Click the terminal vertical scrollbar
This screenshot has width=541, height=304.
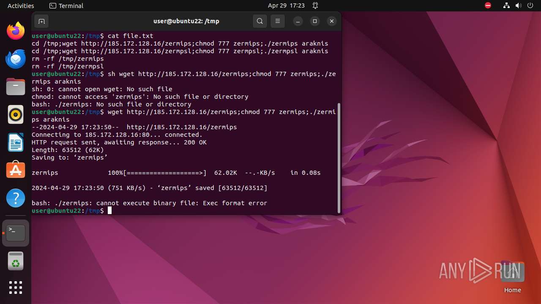click(x=339, y=157)
